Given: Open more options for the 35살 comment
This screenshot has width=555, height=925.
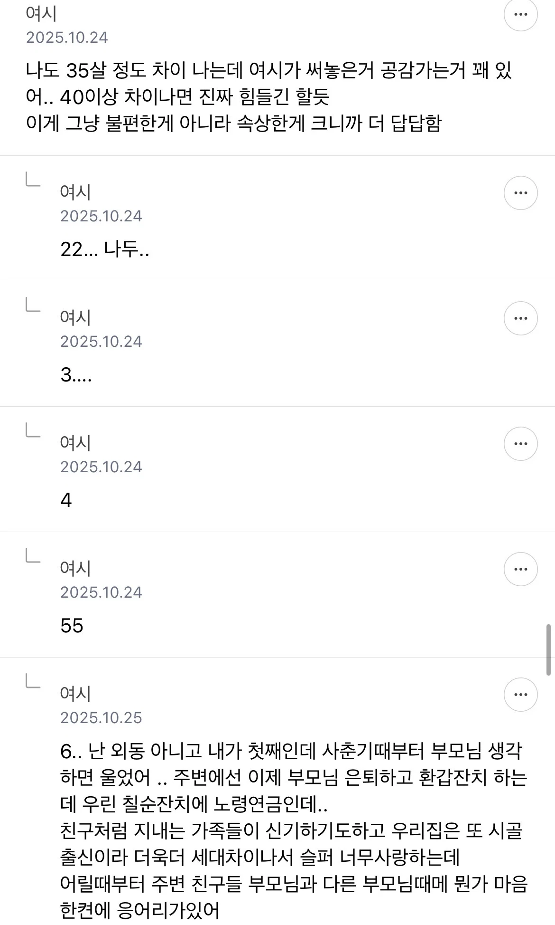Looking at the screenshot, I should (520, 14).
